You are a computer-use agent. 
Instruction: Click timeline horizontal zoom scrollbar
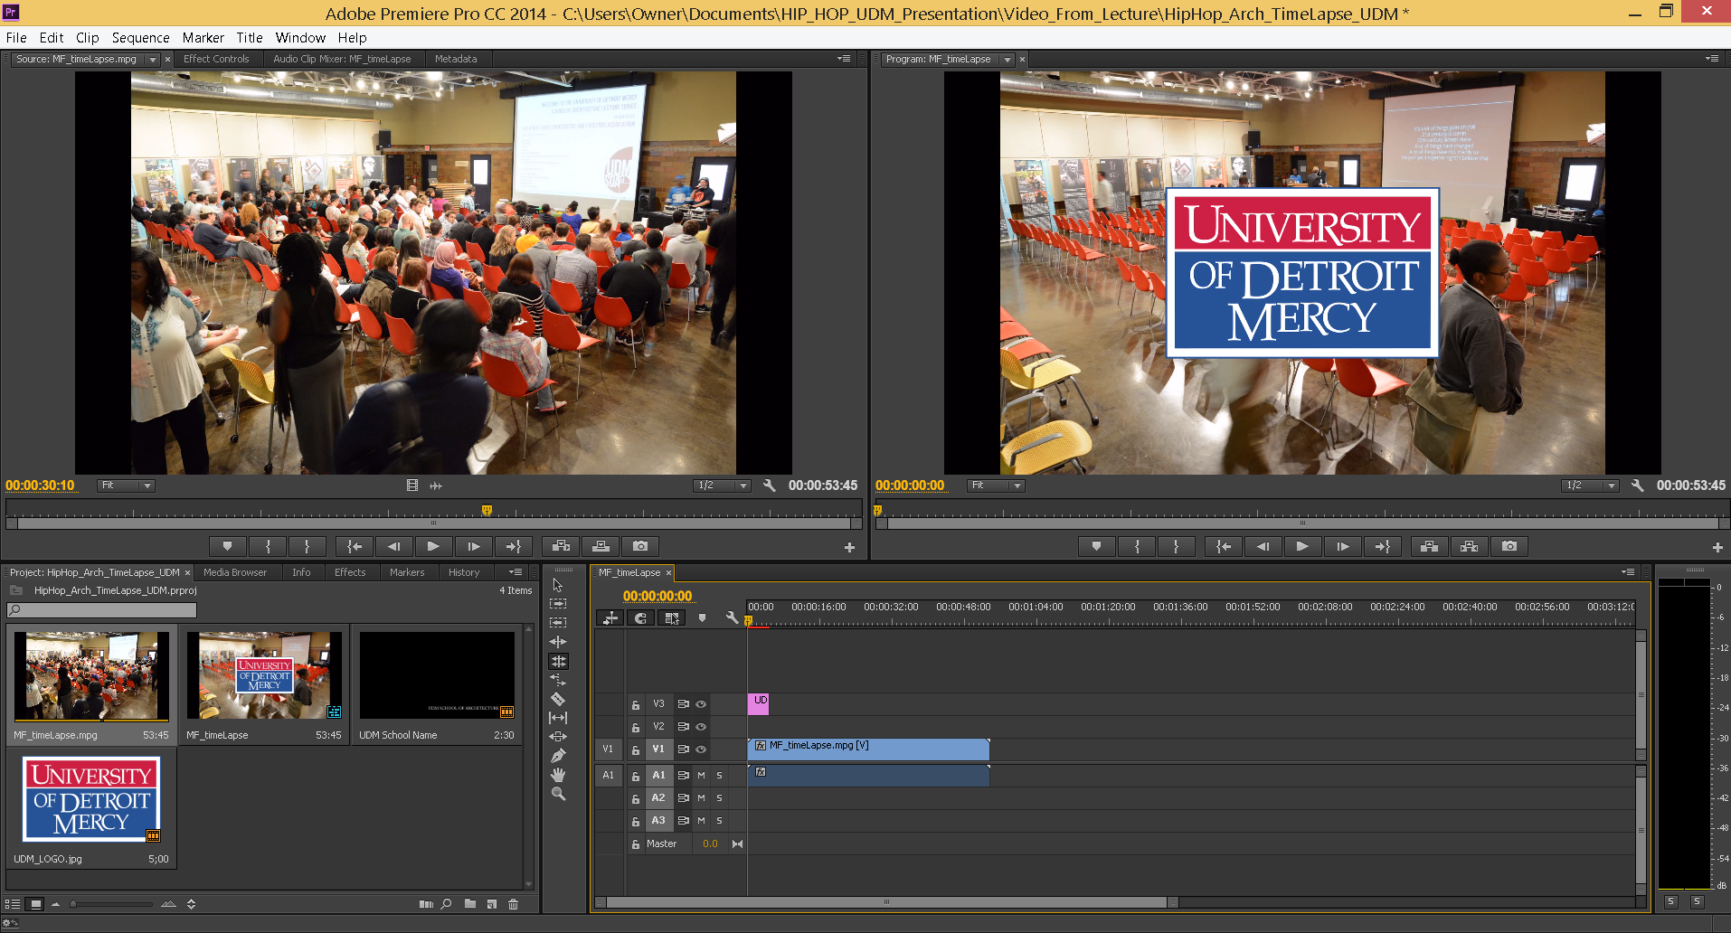[886, 902]
